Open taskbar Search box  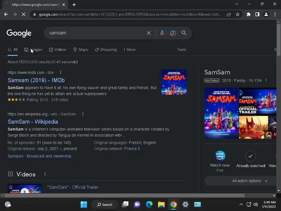tap(105, 204)
